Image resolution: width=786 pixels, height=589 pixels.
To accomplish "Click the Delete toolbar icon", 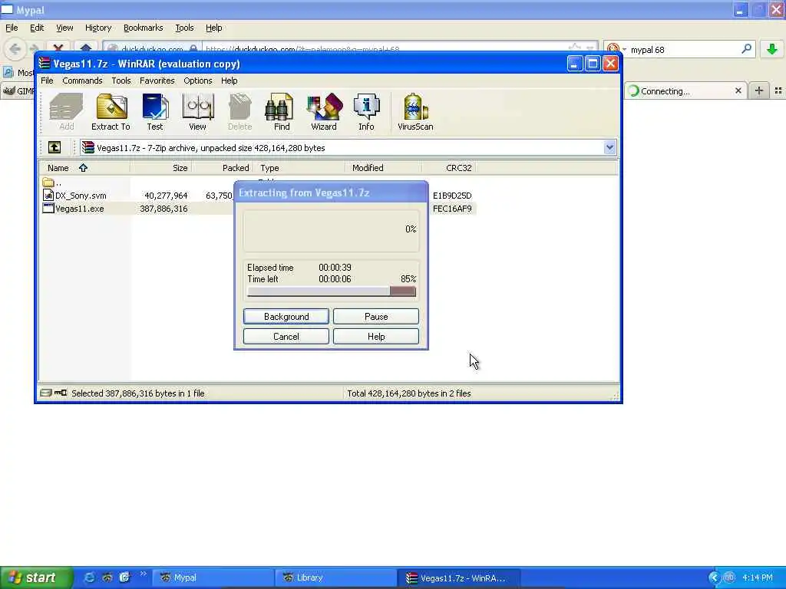I will click(x=239, y=112).
